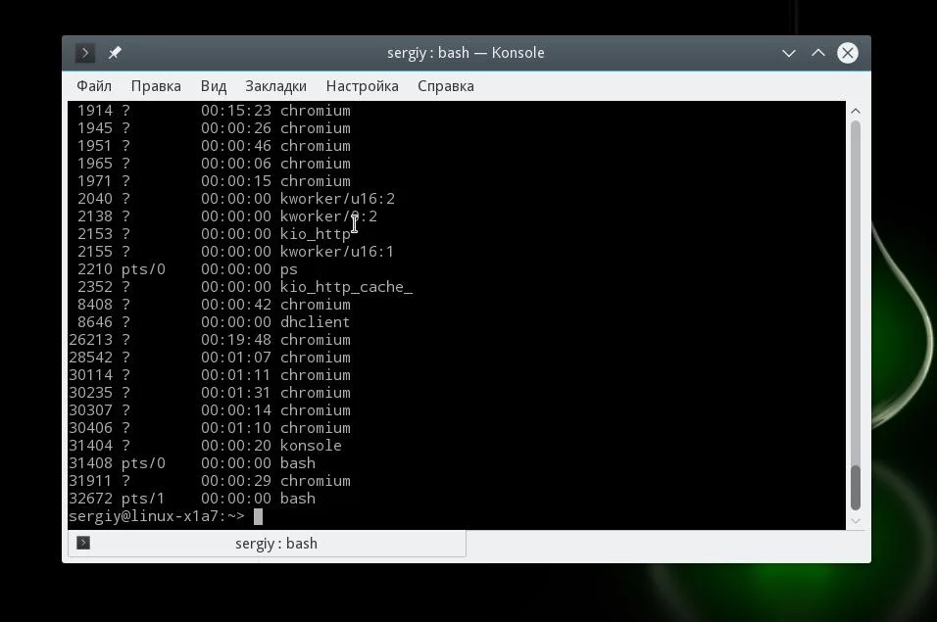The image size is (937, 622).
Task: Click the kworker/u16:2 process line
Action: click(x=236, y=199)
